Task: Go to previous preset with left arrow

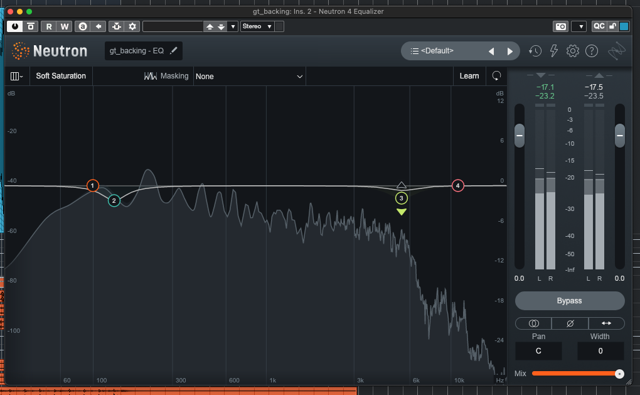Action: (491, 51)
